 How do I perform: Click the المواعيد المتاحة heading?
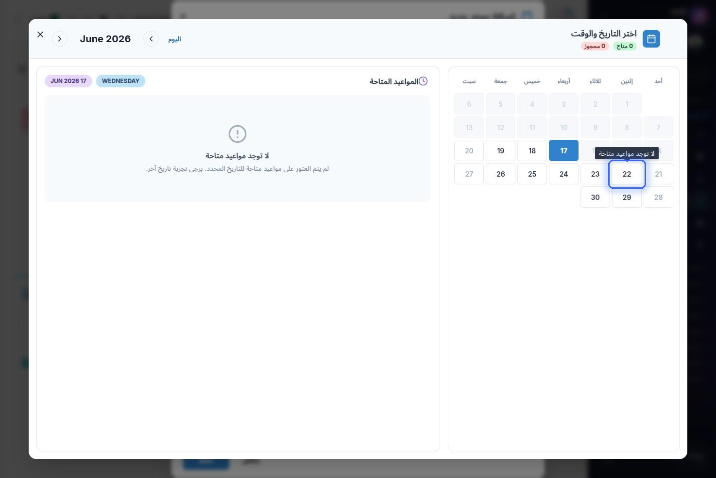[394, 81]
